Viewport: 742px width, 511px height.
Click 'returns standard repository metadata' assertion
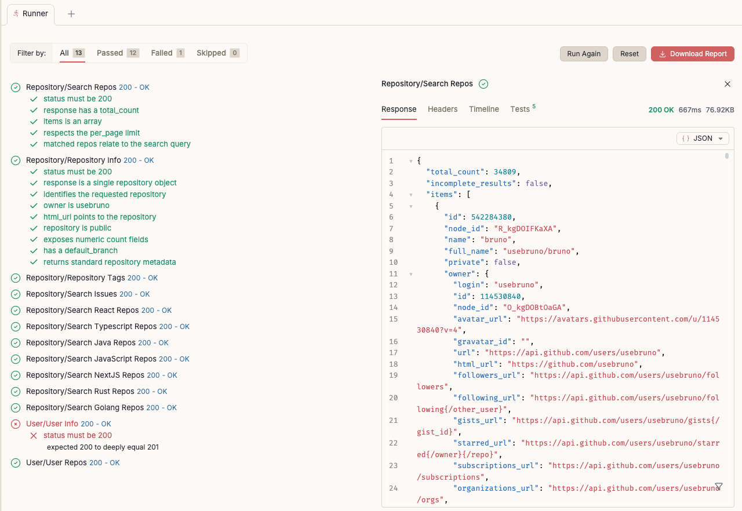(x=110, y=262)
